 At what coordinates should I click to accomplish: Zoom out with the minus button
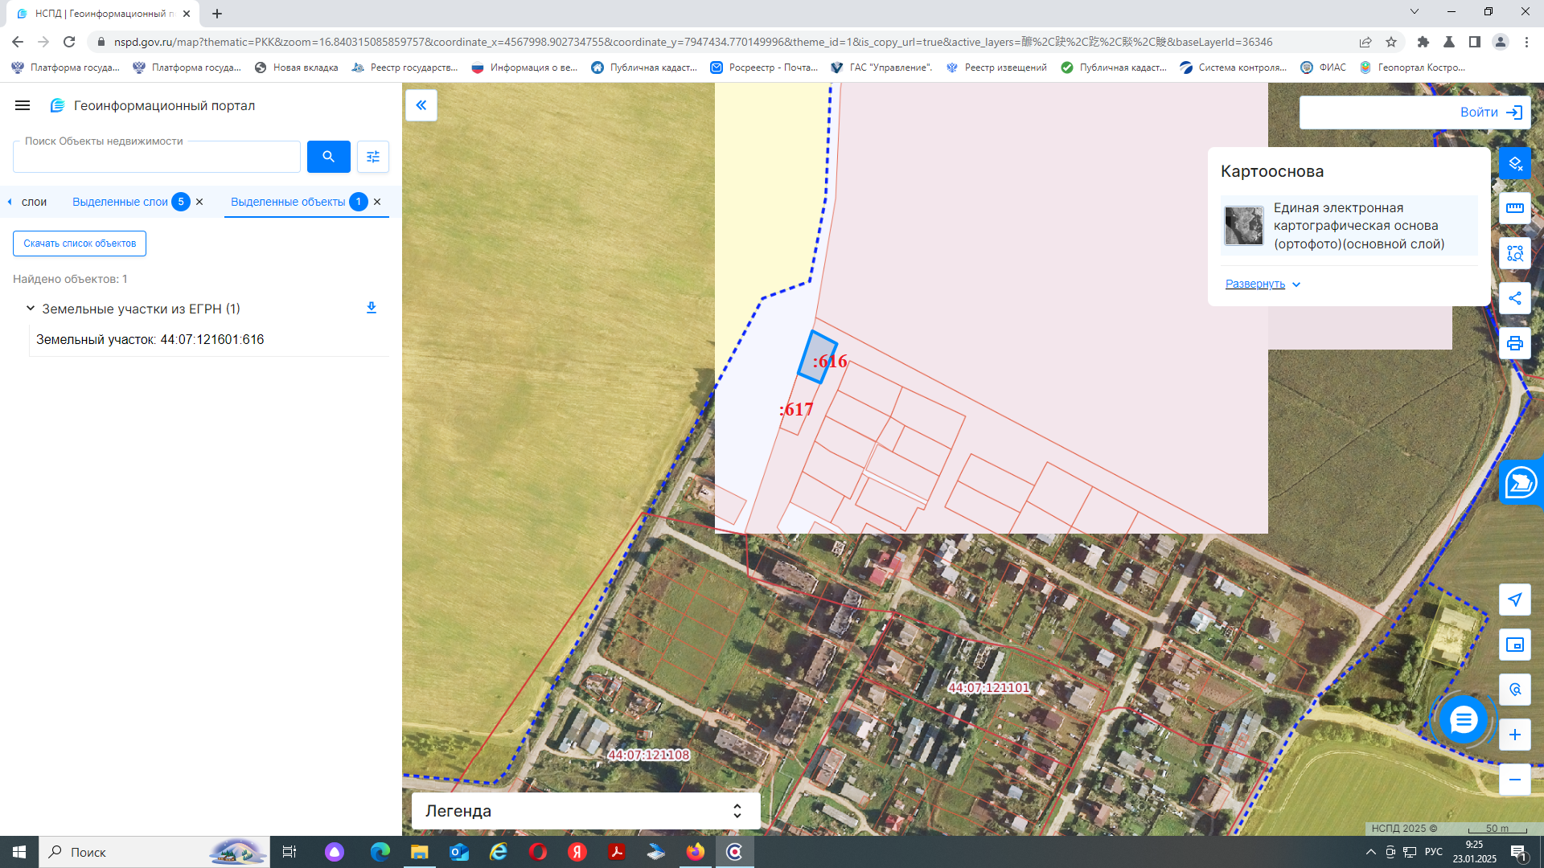[1515, 780]
